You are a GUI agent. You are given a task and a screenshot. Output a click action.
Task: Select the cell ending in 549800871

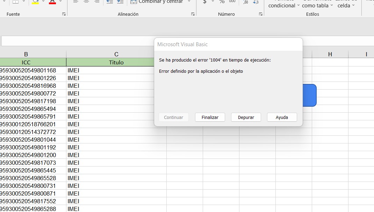33,193
